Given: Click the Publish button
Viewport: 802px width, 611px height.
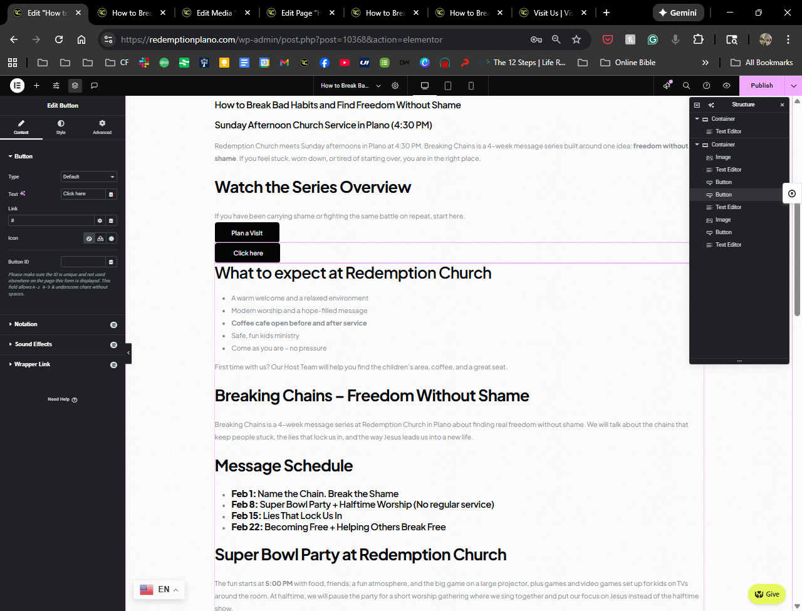Looking at the screenshot, I should (x=761, y=85).
